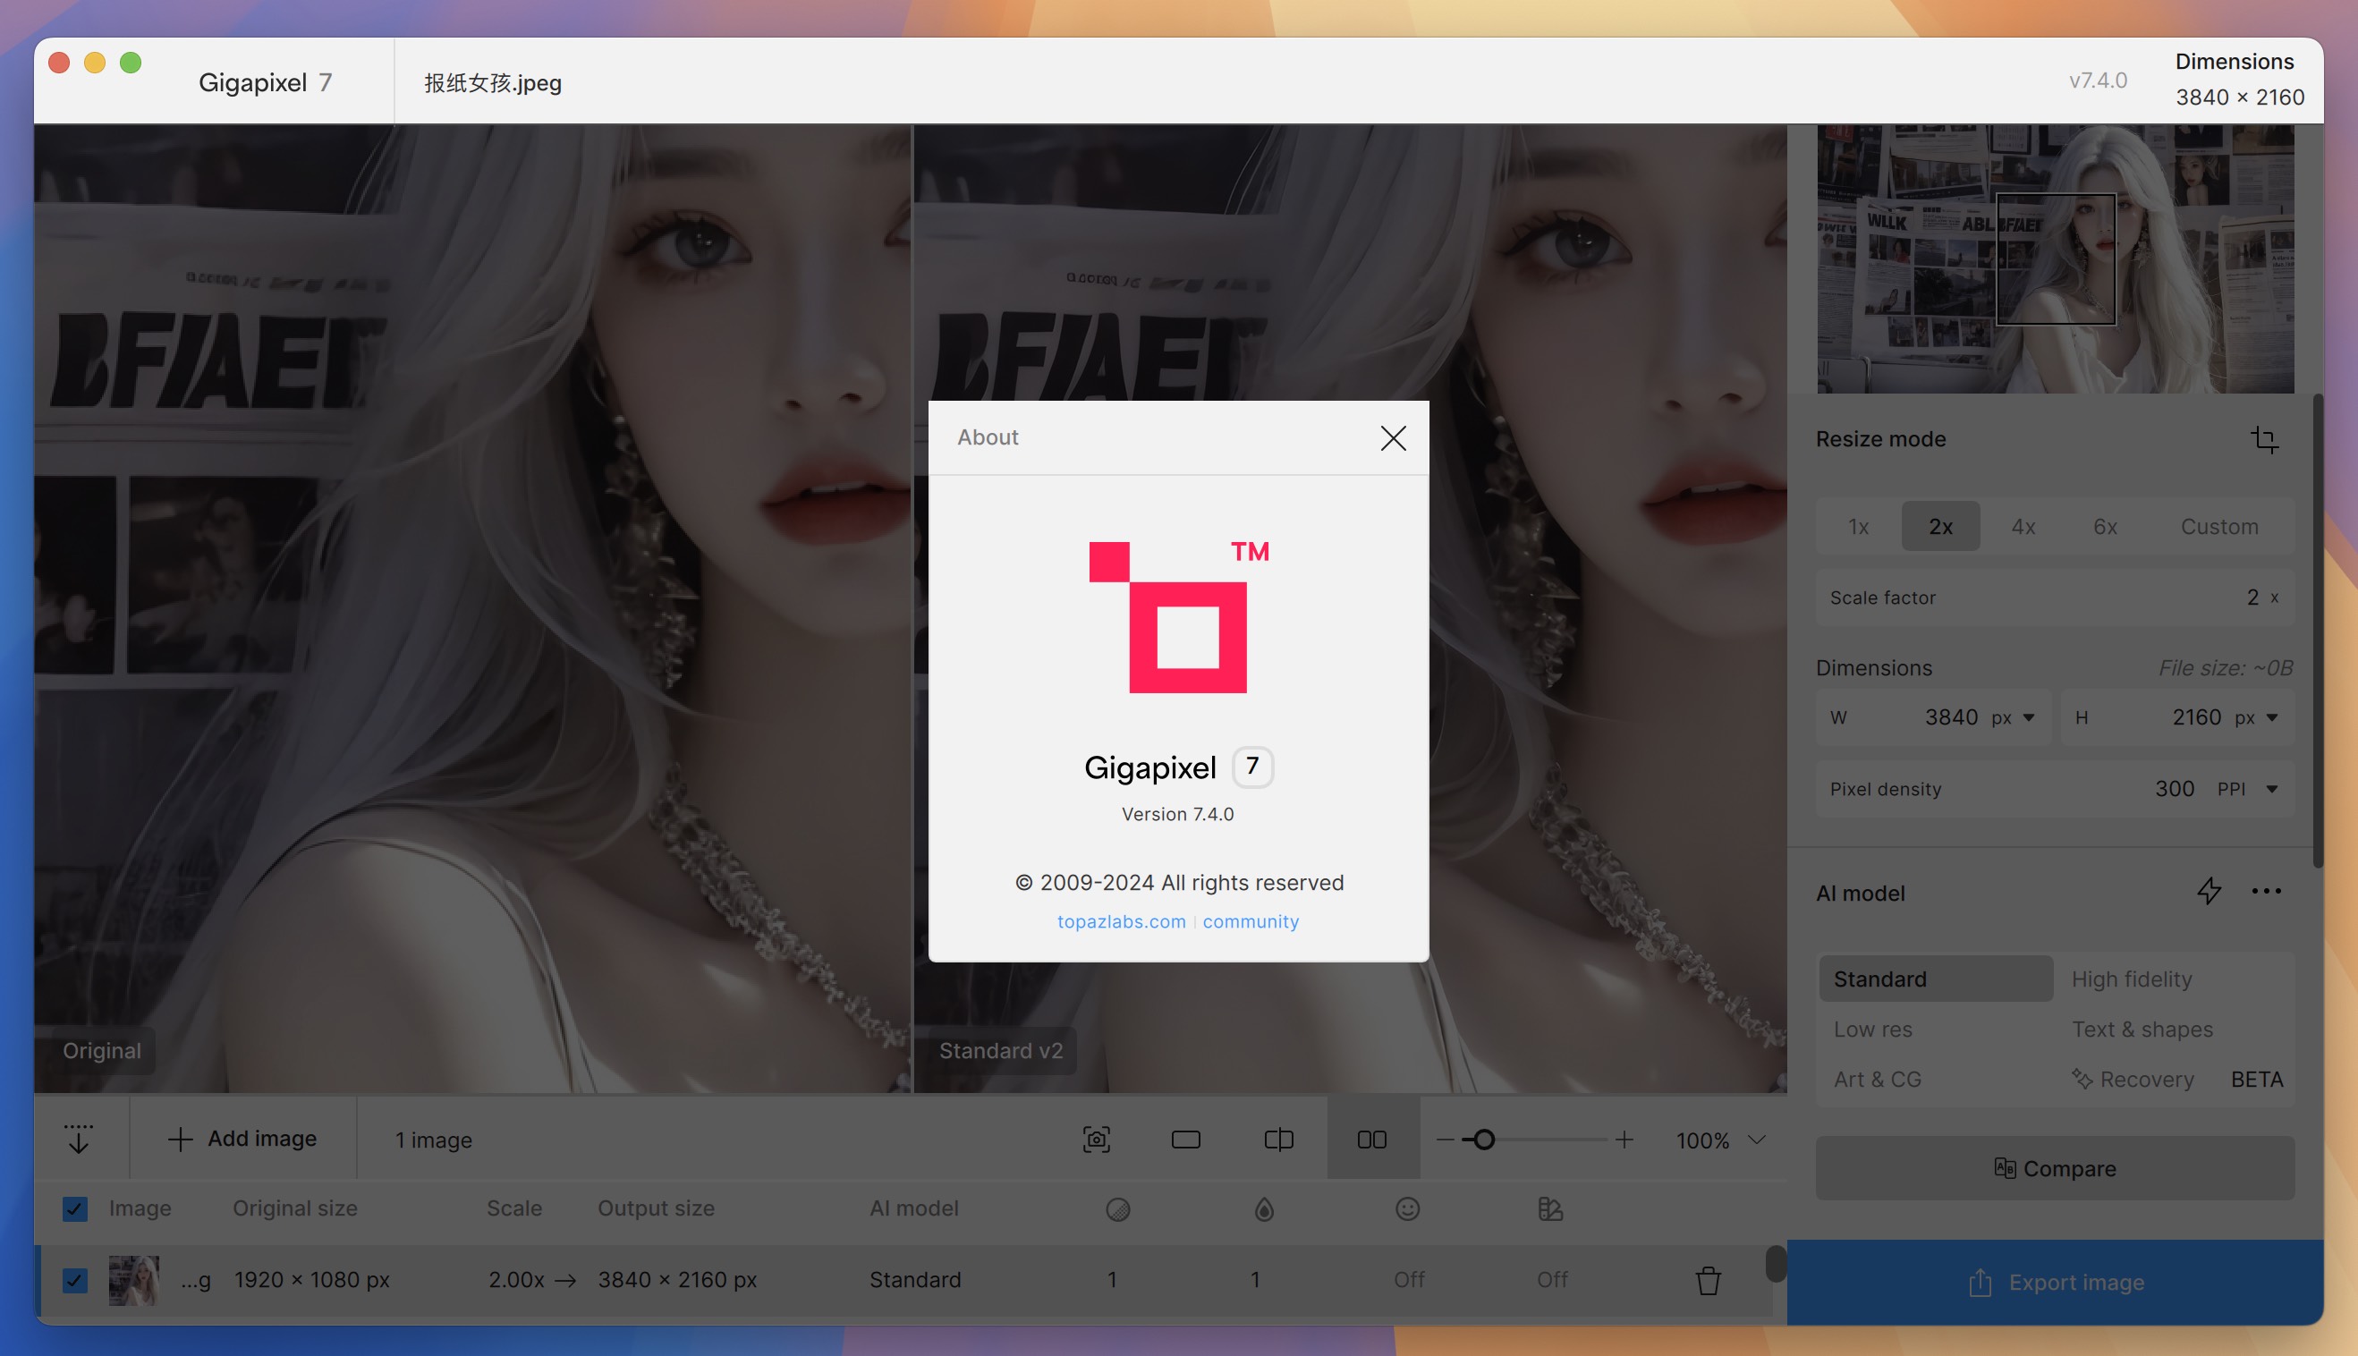Click the image thumbnail in the queue

[x=132, y=1280]
